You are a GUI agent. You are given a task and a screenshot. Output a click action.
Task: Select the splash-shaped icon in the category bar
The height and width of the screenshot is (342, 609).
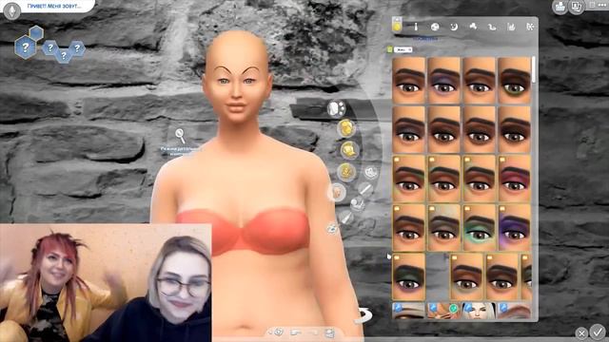[x=473, y=27]
